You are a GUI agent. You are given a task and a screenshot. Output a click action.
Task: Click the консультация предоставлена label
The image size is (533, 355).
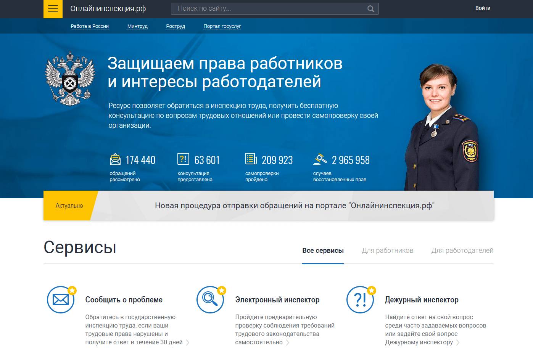pyautogui.click(x=195, y=177)
